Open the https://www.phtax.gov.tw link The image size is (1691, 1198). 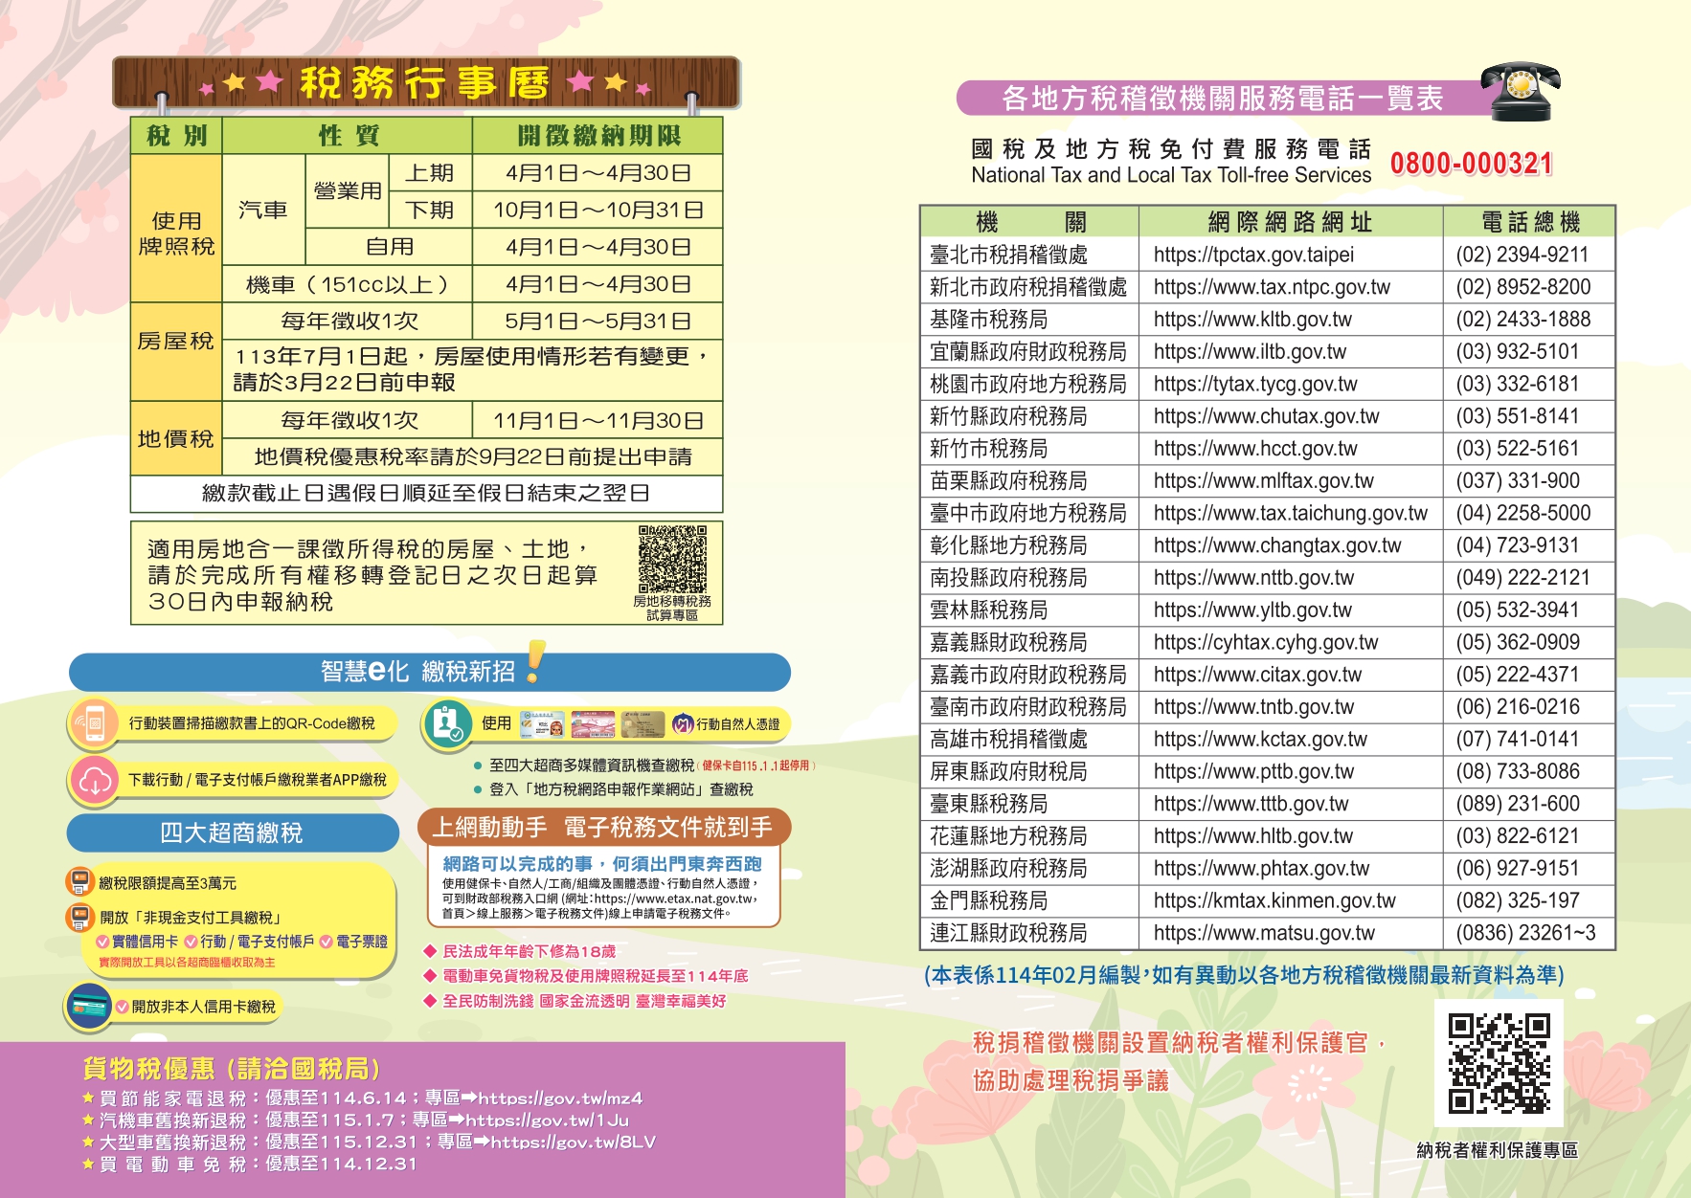click(1261, 869)
